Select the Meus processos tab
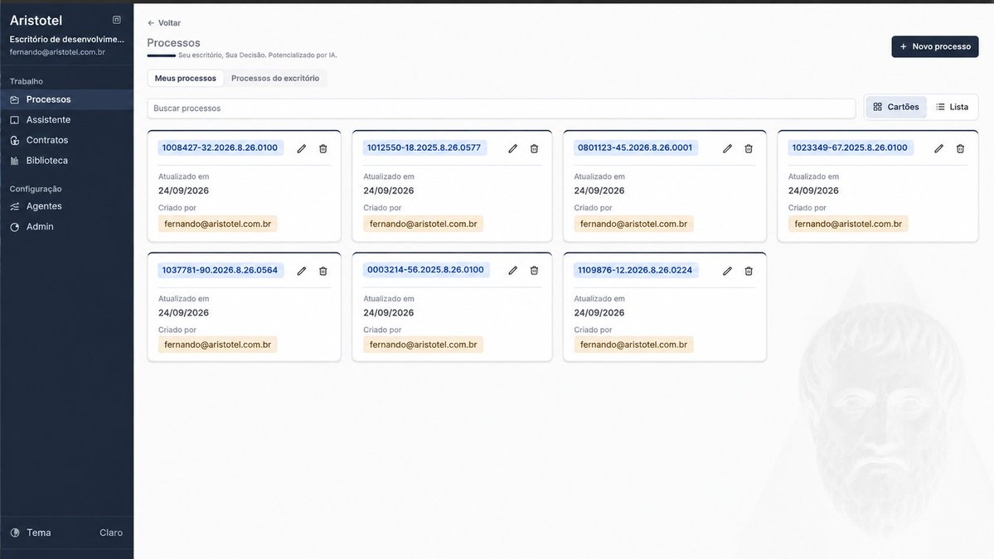 [185, 78]
